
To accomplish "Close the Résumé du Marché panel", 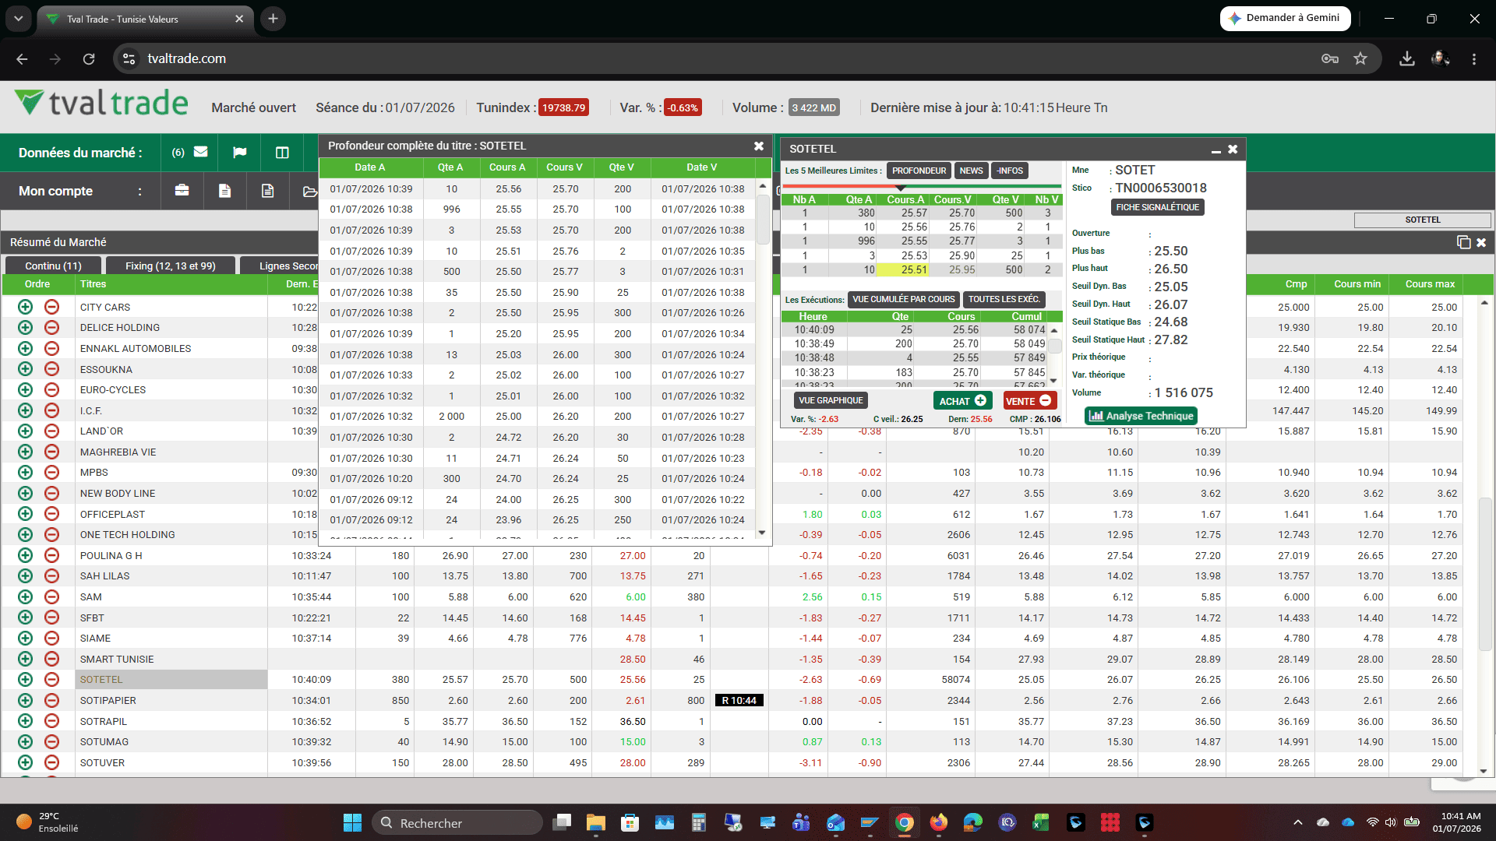I will pos(1481,243).
